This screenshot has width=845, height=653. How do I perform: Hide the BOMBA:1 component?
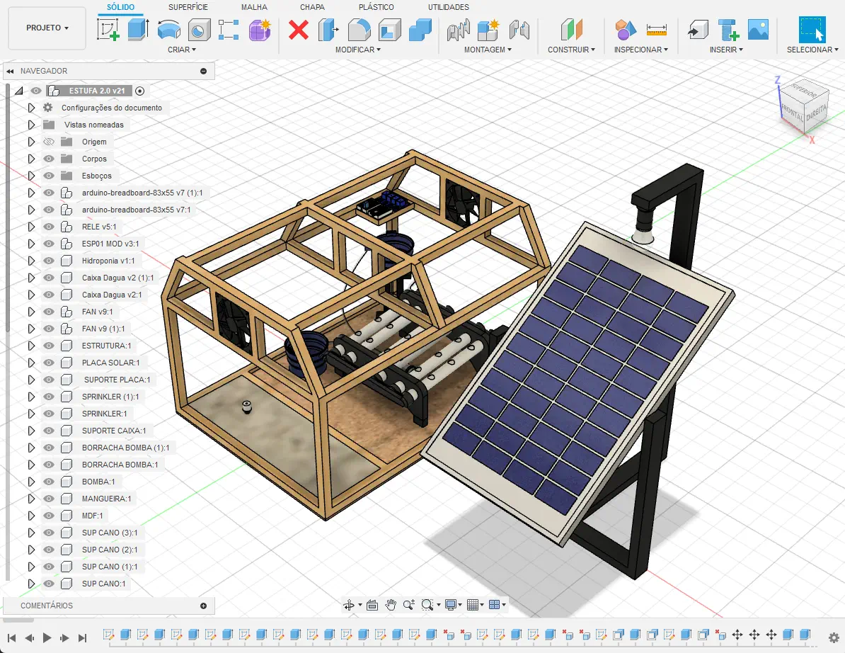(x=49, y=482)
